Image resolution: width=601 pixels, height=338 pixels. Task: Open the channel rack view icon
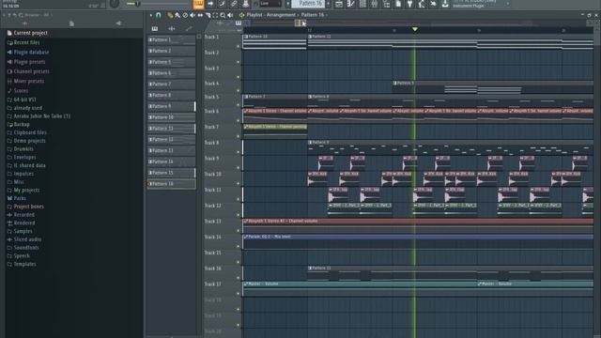[x=362, y=4]
